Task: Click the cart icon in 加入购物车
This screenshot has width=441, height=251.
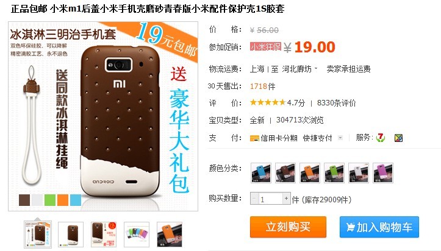Action: (350, 227)
